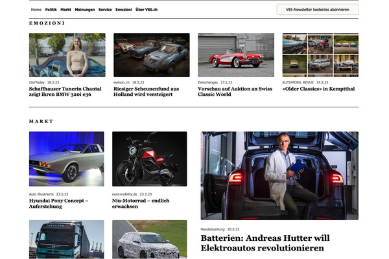The image size is (389, 259).
Task: Subscribe via V8S-Newsletter kostenlos abonnieren button
Action: [317, 10]
